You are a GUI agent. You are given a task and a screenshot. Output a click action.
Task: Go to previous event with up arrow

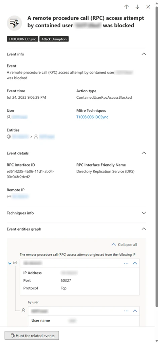click(126, 7)
